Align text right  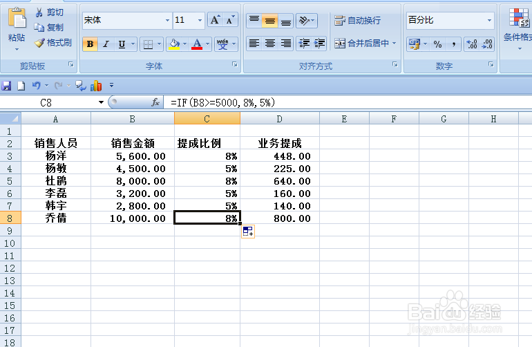(x=286, y=44)
